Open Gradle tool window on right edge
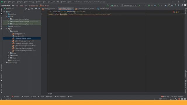This screenshot has width=187, height=105. tap(186, 11)
